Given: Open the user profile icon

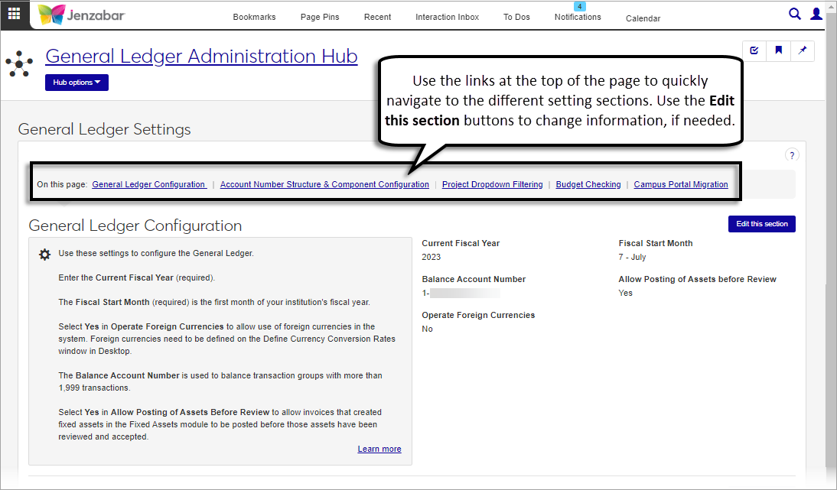Looking at the screenshot, I should coord(816,14).
